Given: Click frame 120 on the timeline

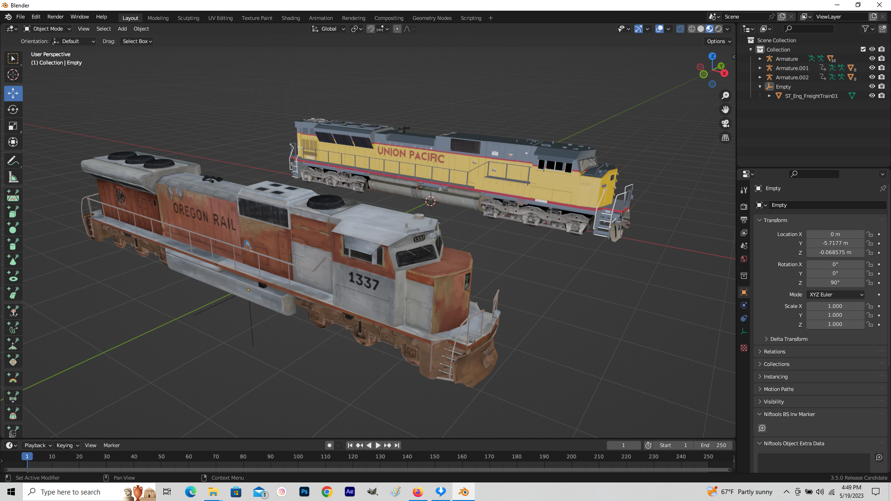Looking at the screenshot, I should tap(353, 456).
